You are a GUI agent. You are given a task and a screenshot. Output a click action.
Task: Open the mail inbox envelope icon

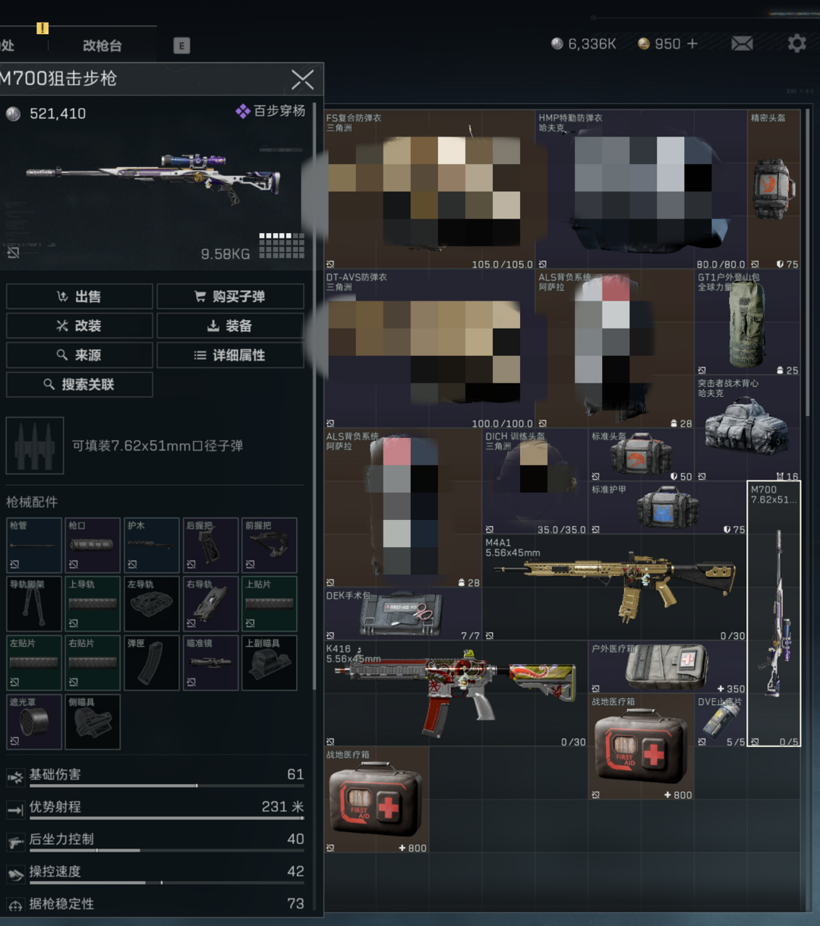742,44
